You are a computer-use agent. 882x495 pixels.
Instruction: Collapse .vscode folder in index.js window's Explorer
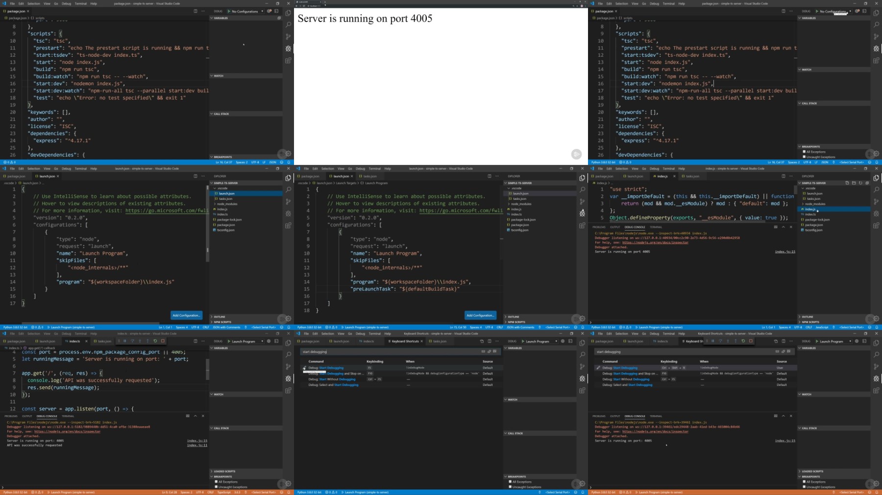(x=834, y=188)
